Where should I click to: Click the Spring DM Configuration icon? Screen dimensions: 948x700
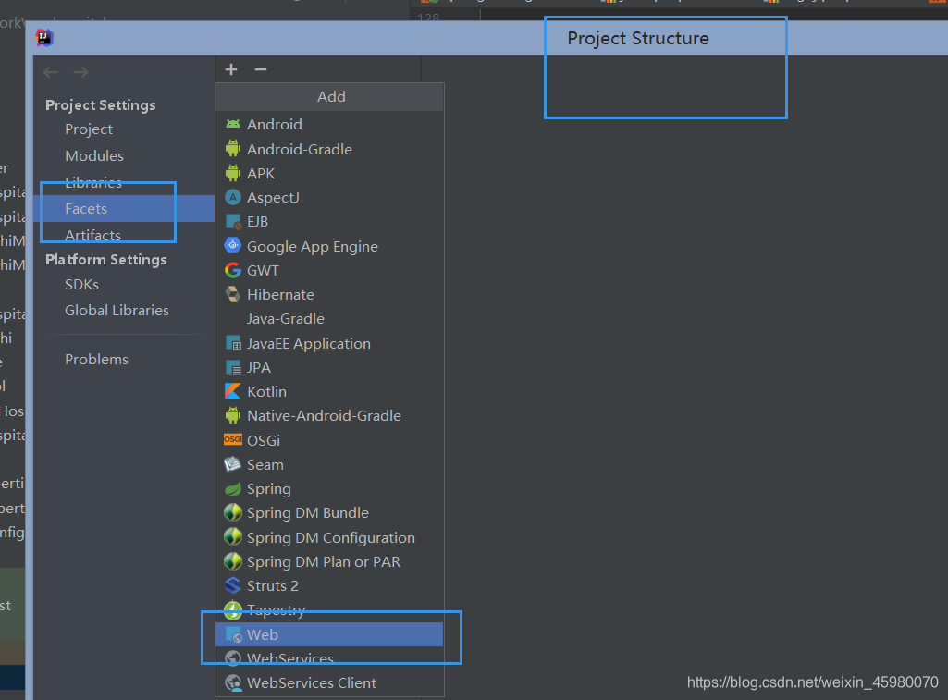coord(233,536)
